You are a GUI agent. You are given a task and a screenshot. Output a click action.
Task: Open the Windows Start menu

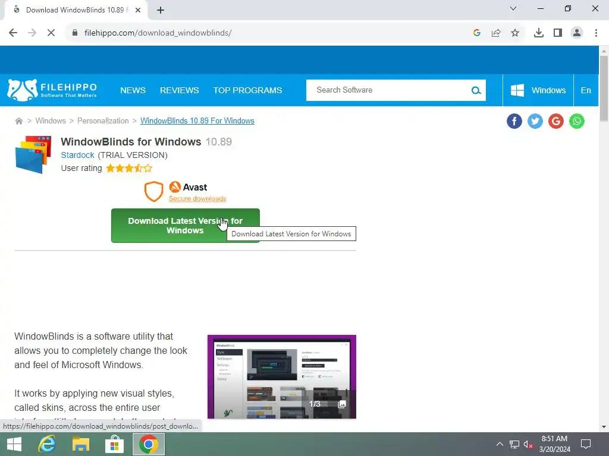click(x=14, y=444)
